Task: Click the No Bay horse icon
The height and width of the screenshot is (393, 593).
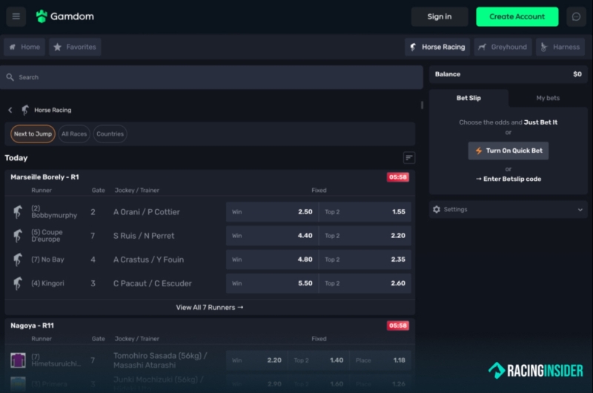Action: (17, 260)
